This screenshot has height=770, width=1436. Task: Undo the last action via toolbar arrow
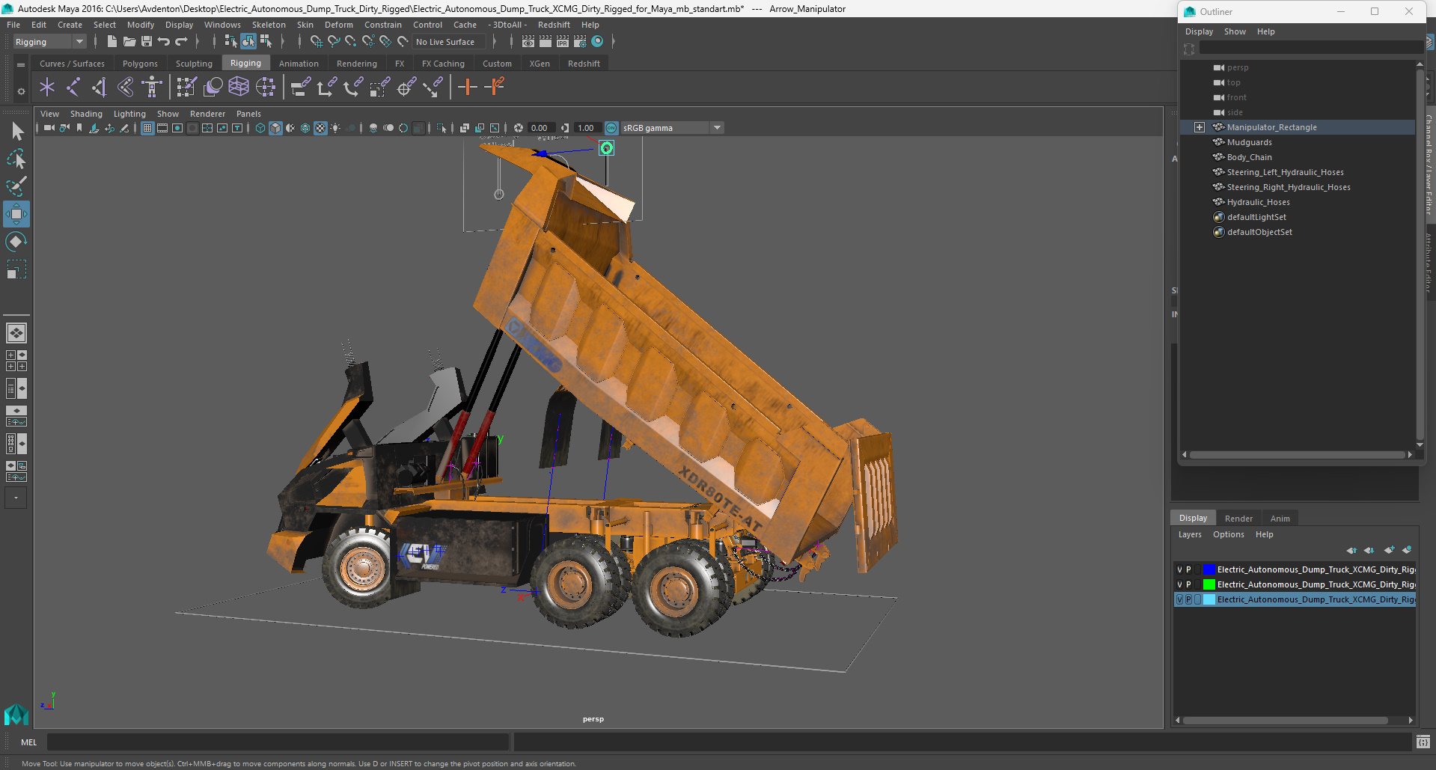click(164, 42)
